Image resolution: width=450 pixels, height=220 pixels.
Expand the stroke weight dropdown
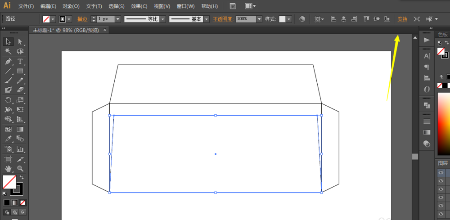[117, 19]
